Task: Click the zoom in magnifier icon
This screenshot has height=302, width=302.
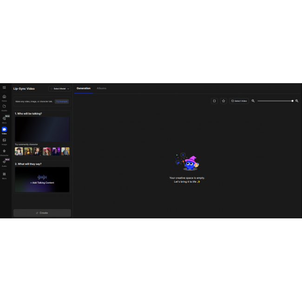Action: (x=297, y=101)
